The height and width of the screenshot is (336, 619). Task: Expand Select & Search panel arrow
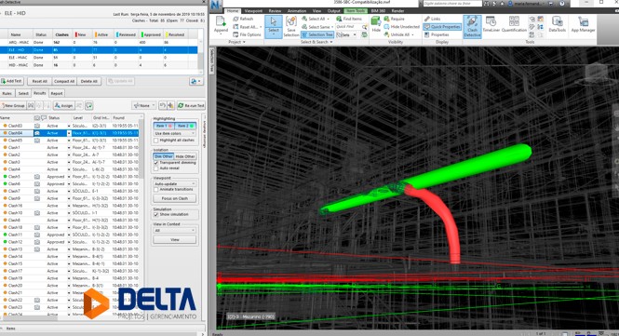(x=331, y=42)
